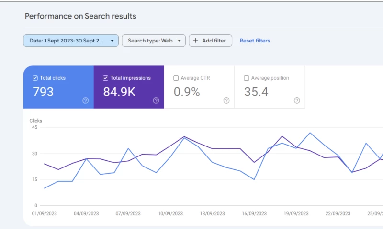Disable the Total impressions checkbox
Screen dimensions: 383x229
(x=105, y=78)
